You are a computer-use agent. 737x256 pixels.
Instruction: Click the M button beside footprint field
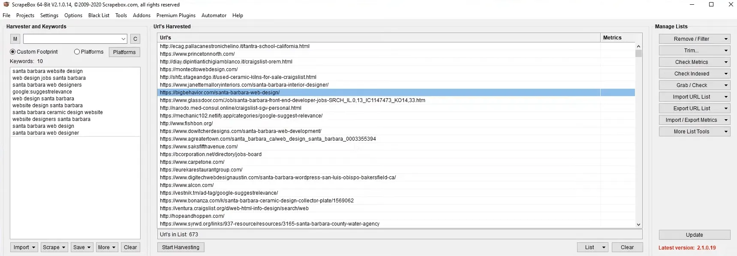coord(15,39)
